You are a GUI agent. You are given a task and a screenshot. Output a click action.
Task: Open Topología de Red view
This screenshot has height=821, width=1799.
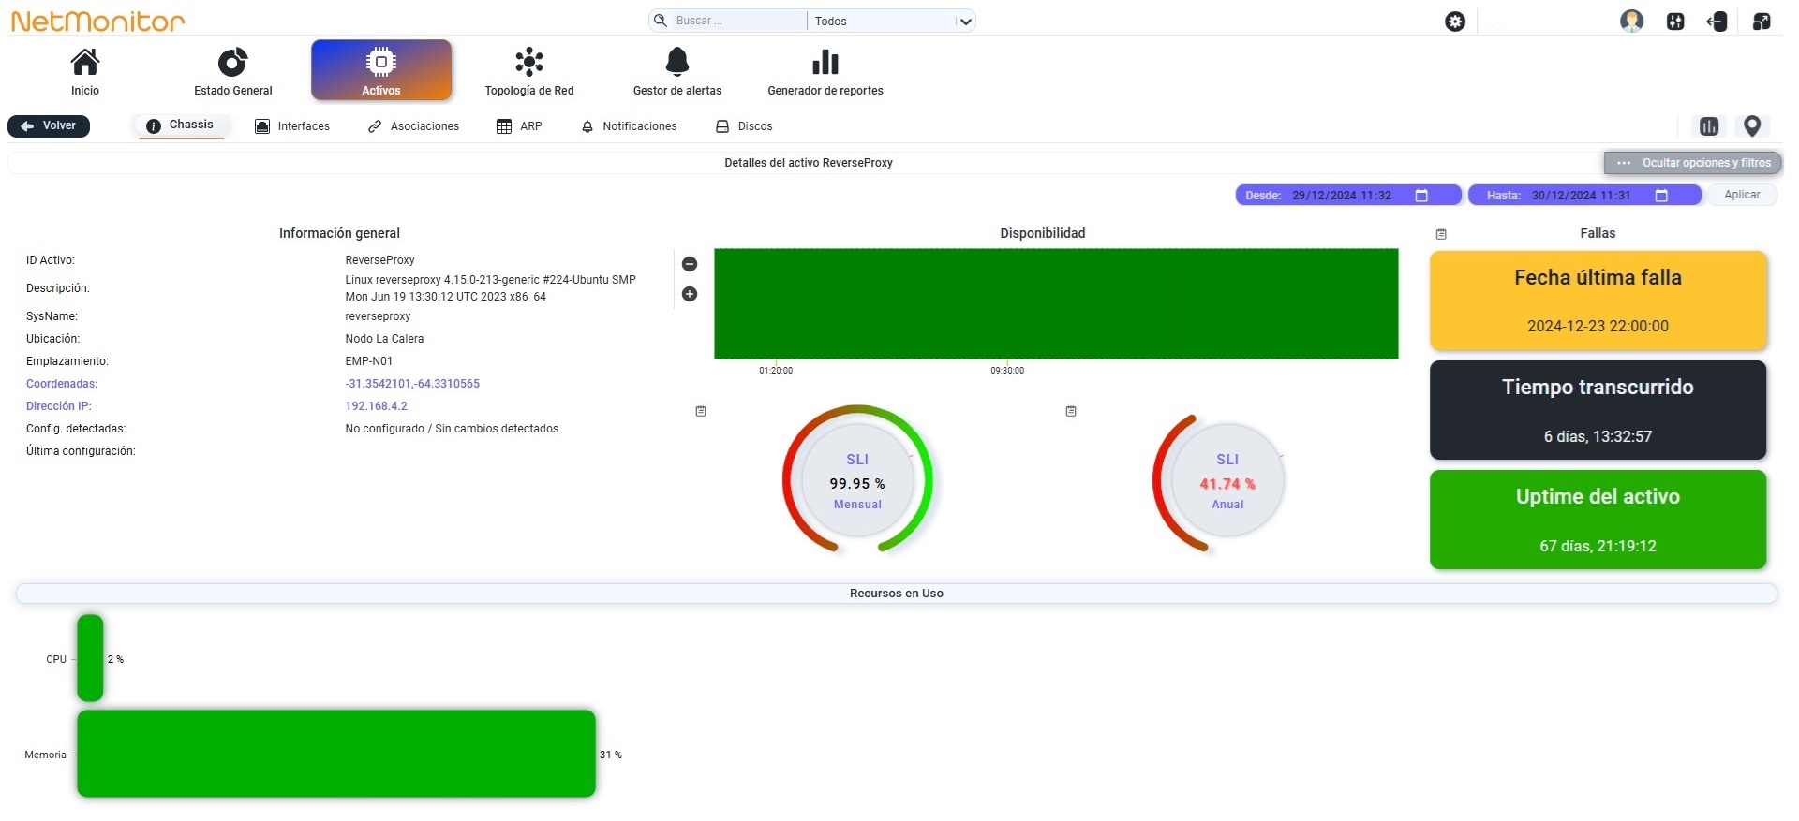[529, 72]
